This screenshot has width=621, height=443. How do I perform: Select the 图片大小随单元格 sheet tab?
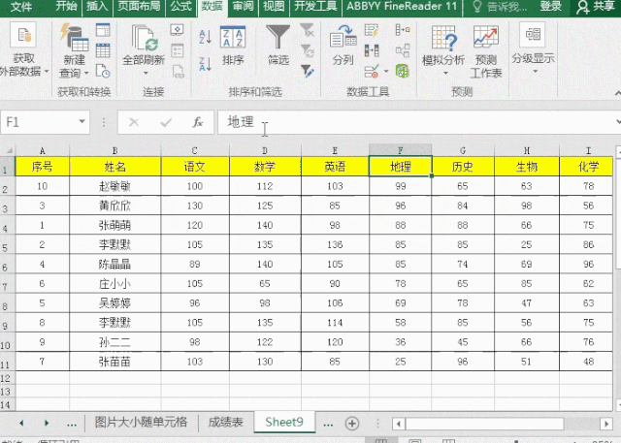[x=141, y=422]
